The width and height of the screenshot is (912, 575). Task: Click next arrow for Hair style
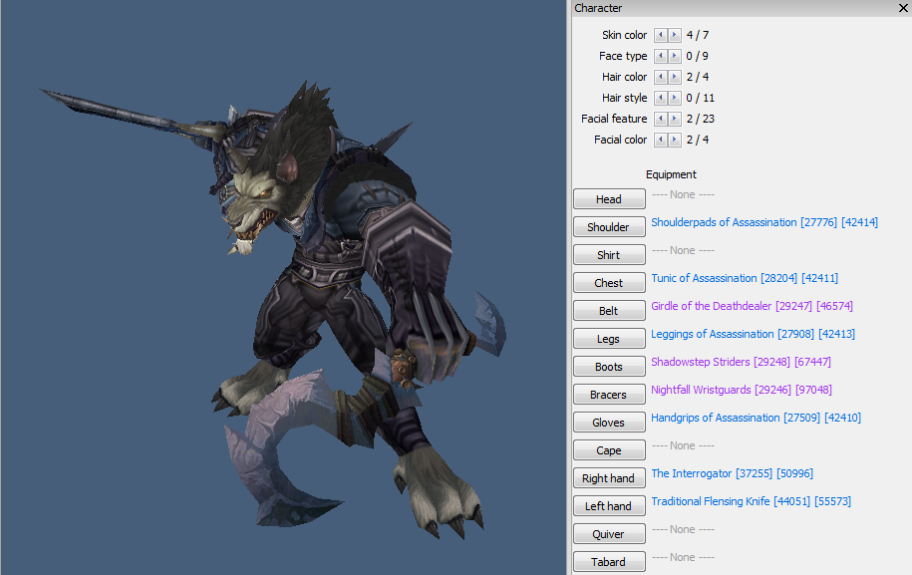tap(674, 98)
